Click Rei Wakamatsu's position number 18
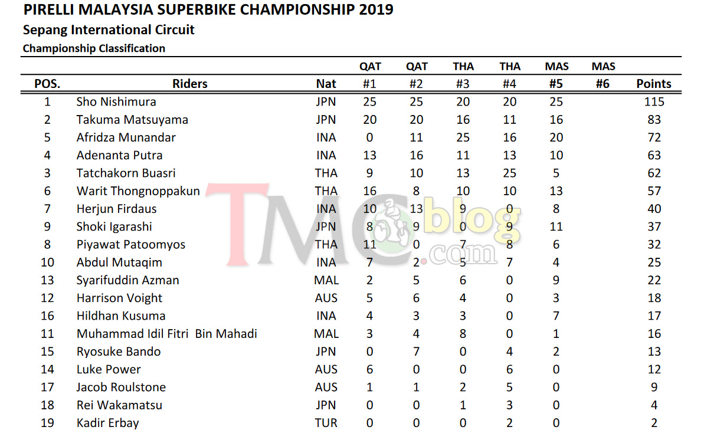The height and width of the screenshot is (440, 727). 48,405
